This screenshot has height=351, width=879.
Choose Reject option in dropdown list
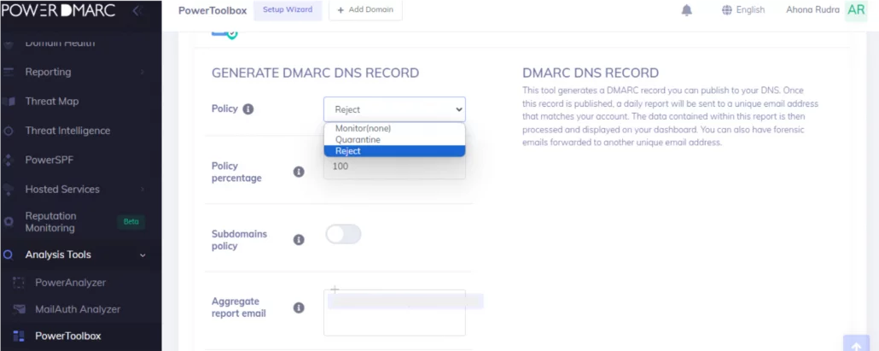pyautogui.click(x=394, y=151)
